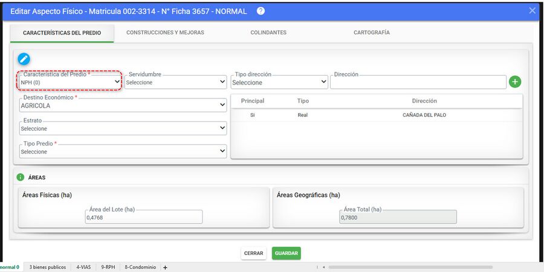Image resolution: width=544 pixels, height=272 pixels.
Task: Open the Servidumbre dropdown
Action: (x=175, y=82)
